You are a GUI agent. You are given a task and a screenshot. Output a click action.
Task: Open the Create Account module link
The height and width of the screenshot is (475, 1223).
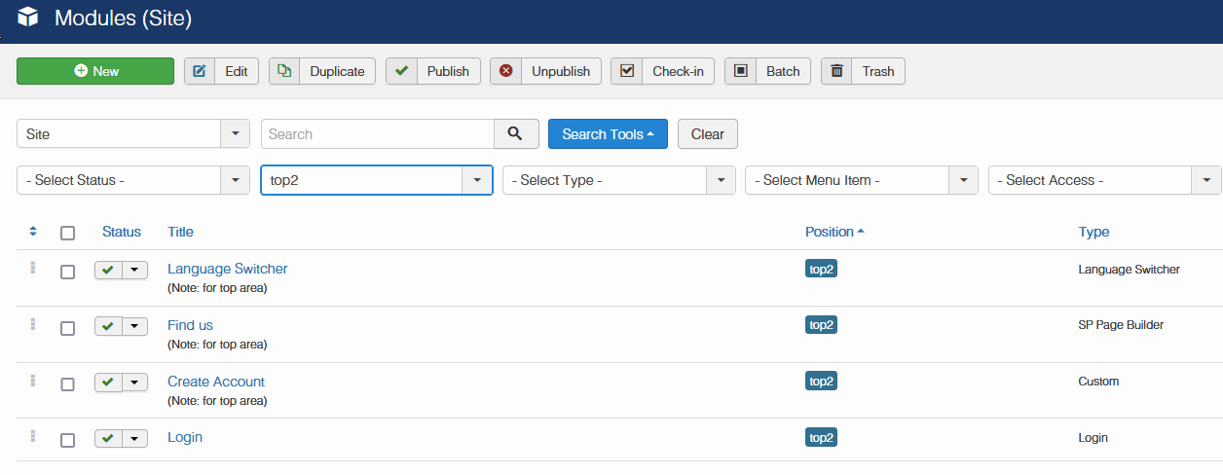coord(216,382)
